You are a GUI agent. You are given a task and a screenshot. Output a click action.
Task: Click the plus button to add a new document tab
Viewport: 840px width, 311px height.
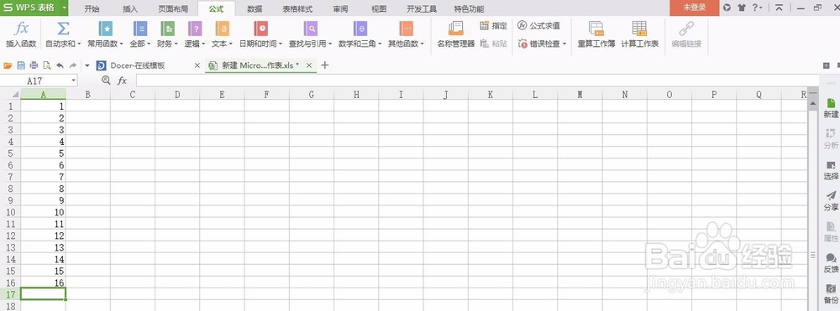point(324,65)
